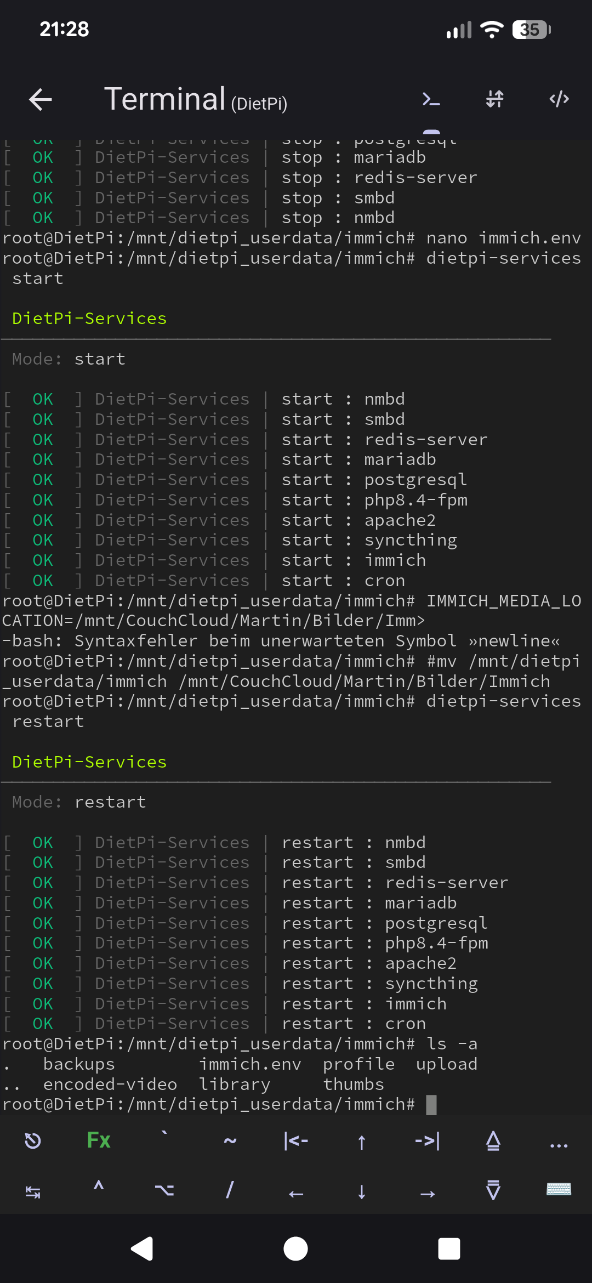
Task: Go back with the arrow button
Action: [40, 99]
